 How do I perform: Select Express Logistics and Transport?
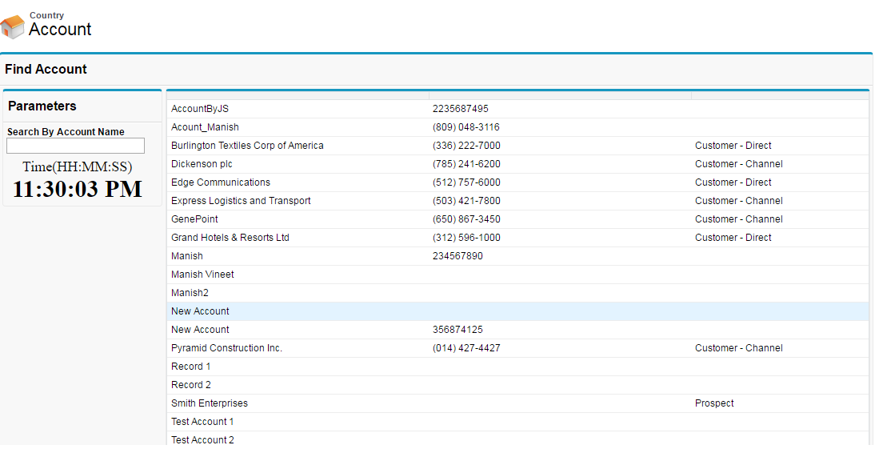241,201
